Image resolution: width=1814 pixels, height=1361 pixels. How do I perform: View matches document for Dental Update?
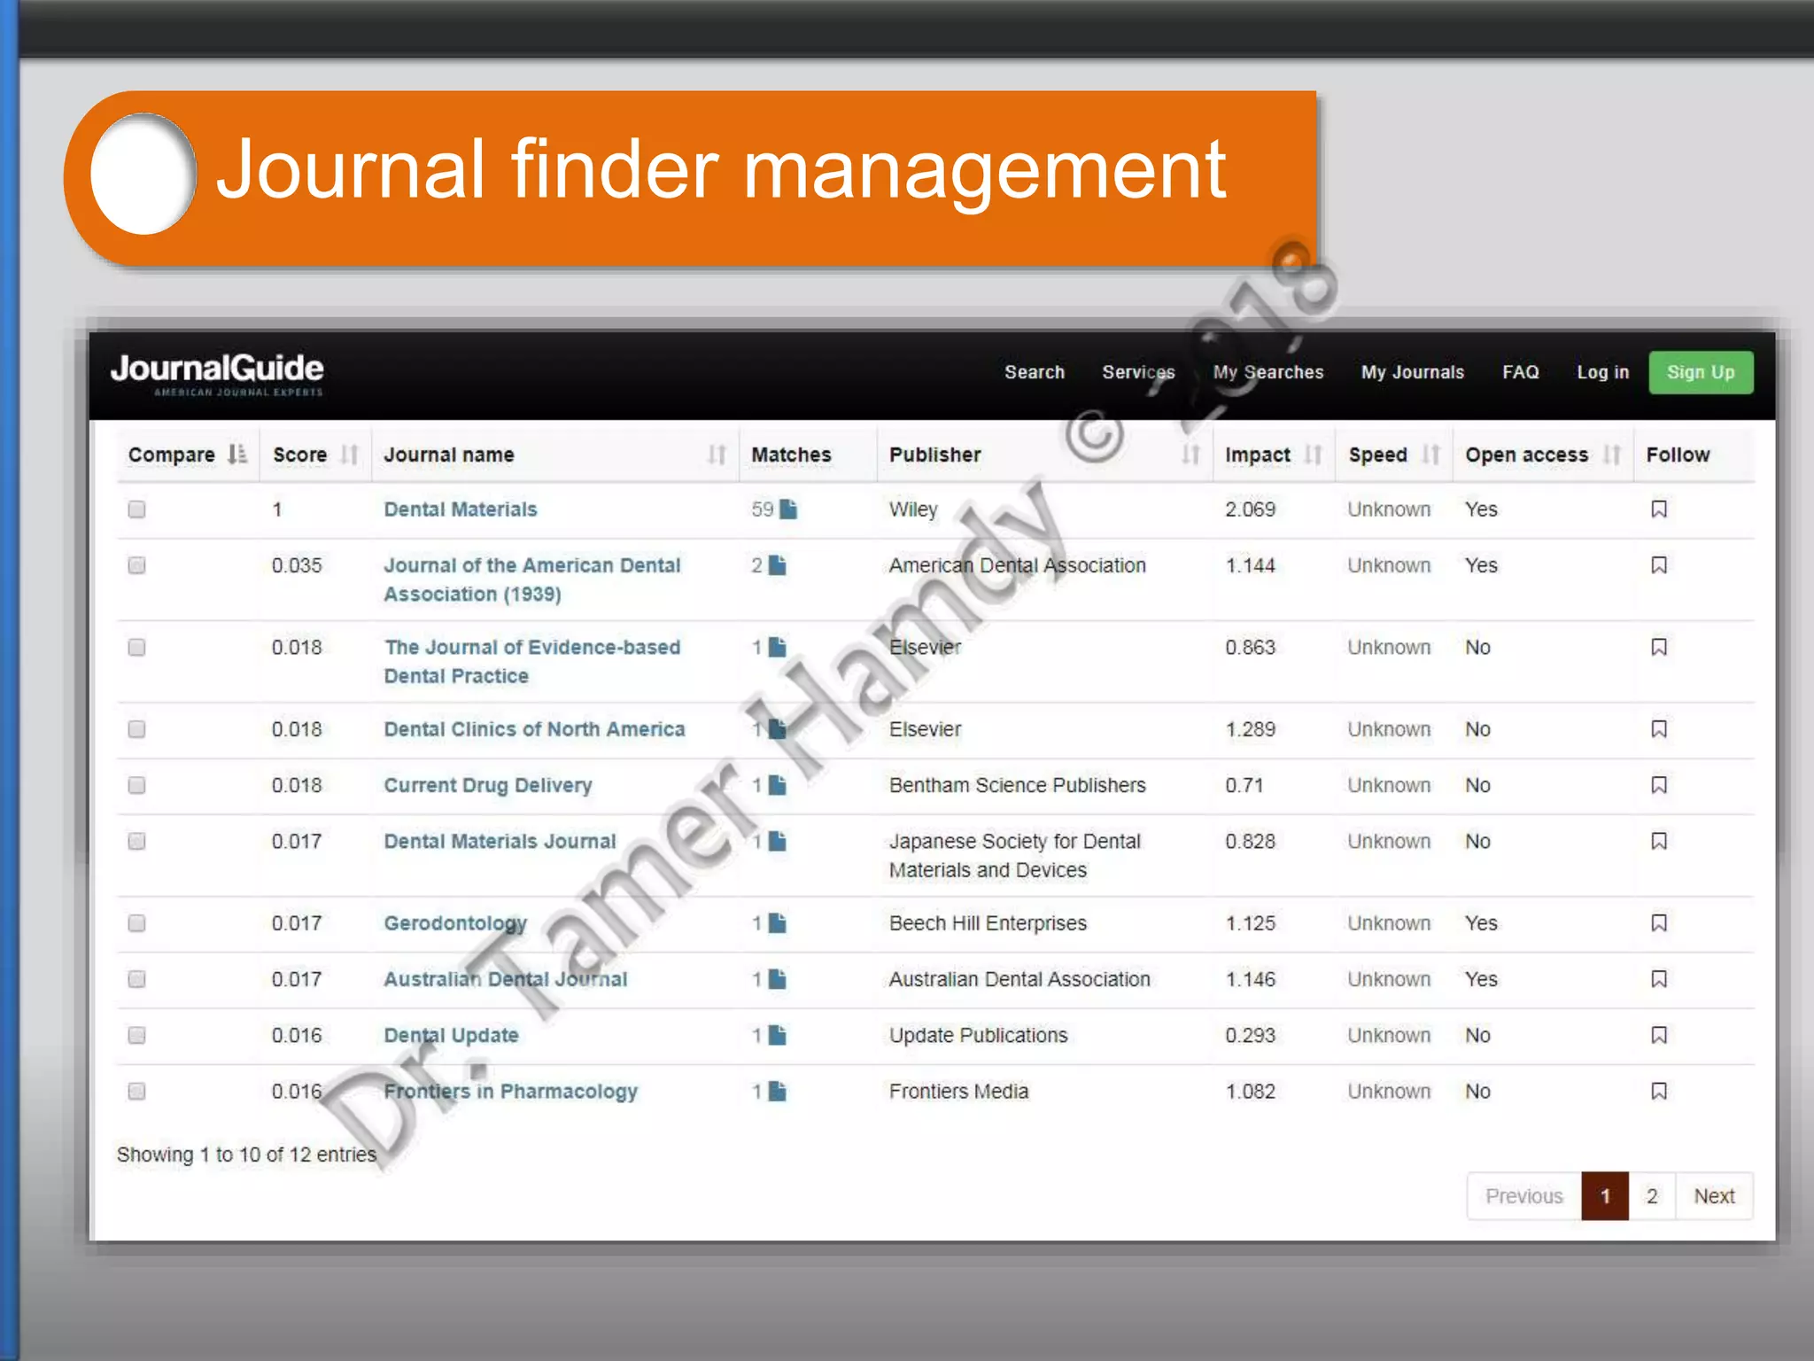[777, 1035]
